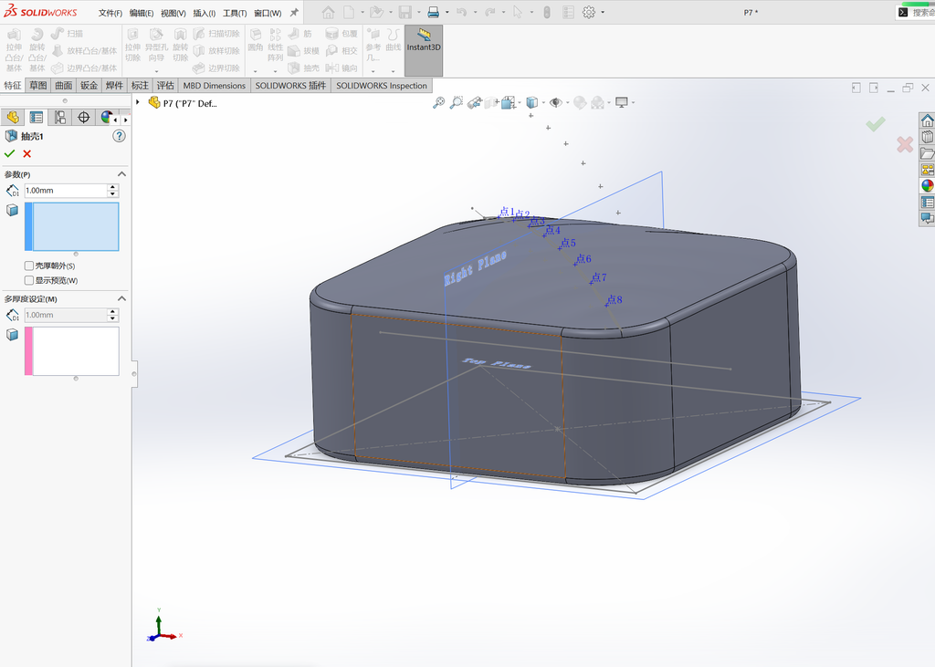This screenshot has width=935, height=667.
Task: Click the Display Style cube icon
Action: click(532, 103)
